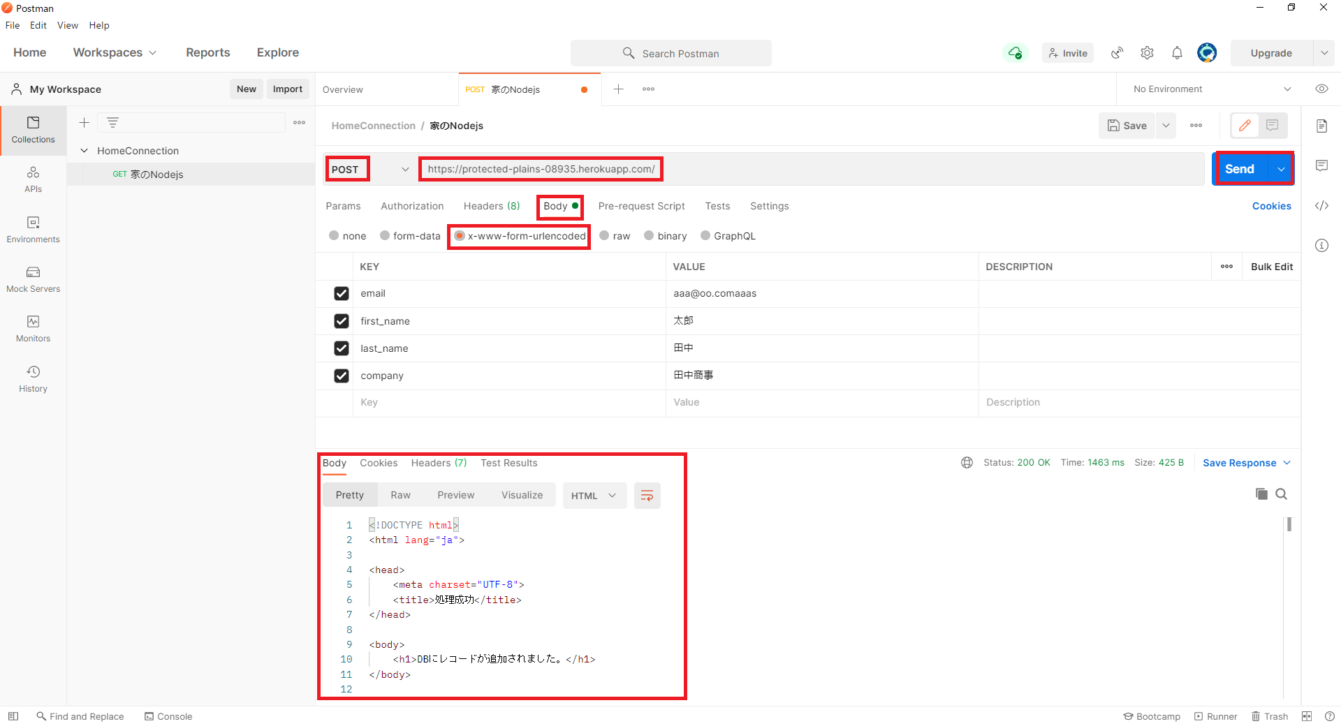Select the Environments sidebar icon
This screenshot has height=726, width=1341.
[x=33, y=228]
